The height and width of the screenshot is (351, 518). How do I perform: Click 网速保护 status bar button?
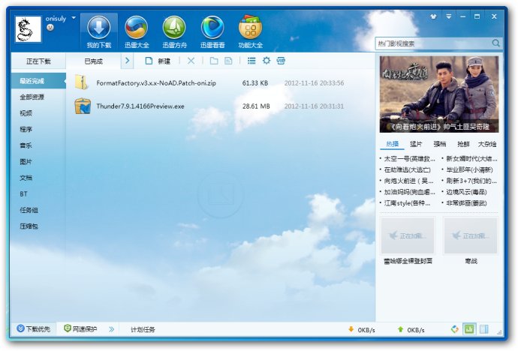click(80, 329)
